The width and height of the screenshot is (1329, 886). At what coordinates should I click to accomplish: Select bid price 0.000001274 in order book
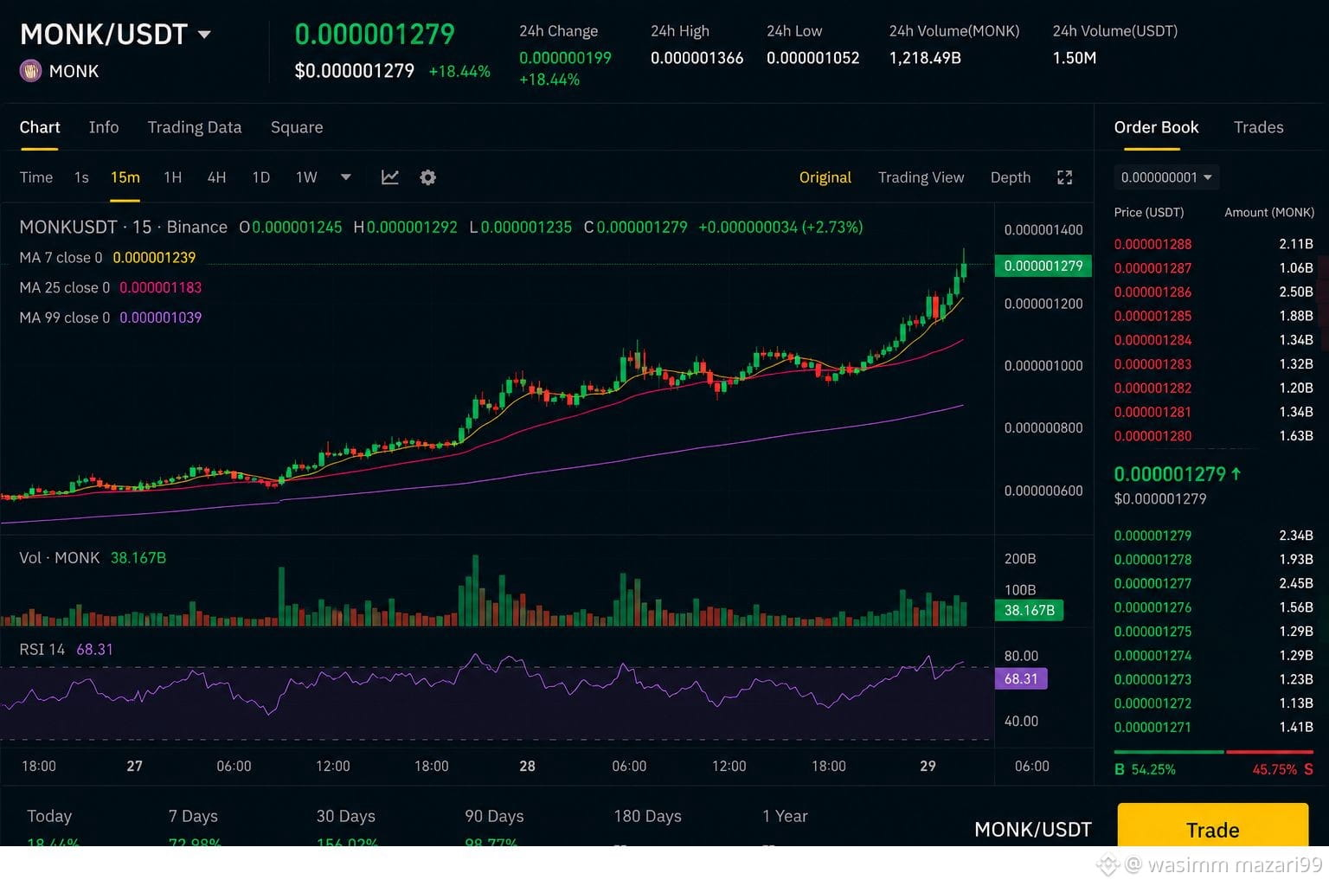point(1152,656)
